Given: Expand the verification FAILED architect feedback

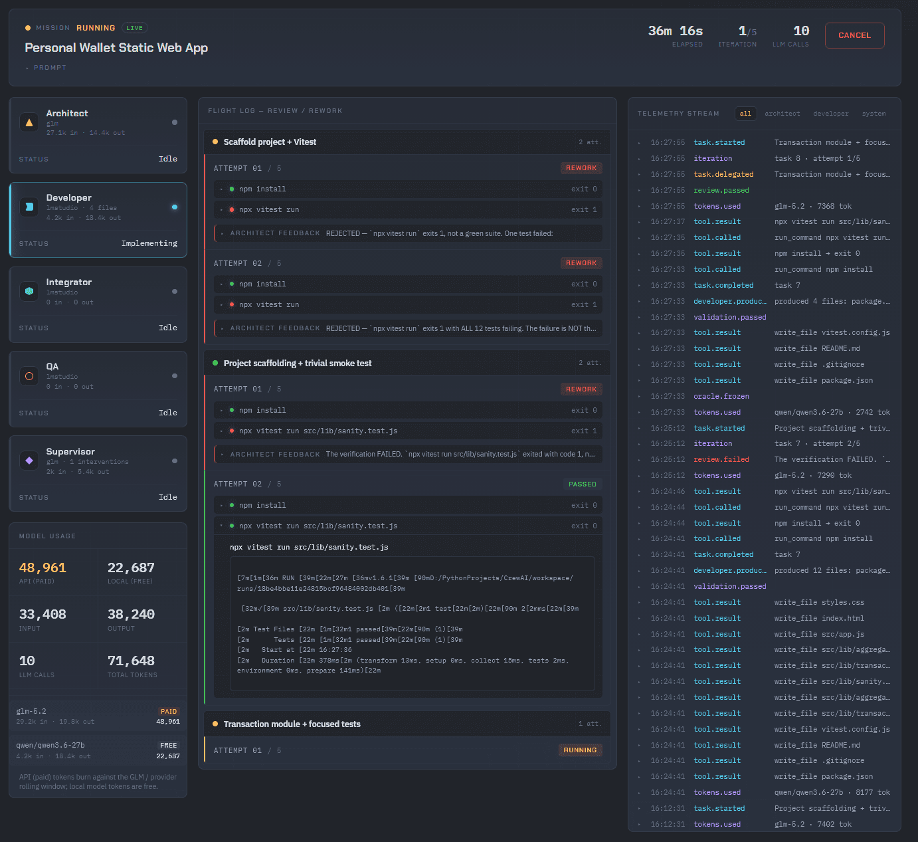Looking at the screenshot, I should [408, 454].
